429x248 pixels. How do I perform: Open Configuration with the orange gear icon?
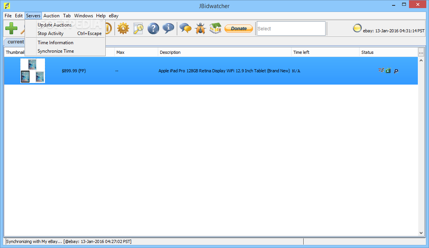[123, 28]
